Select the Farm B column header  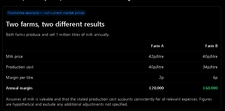211,46
